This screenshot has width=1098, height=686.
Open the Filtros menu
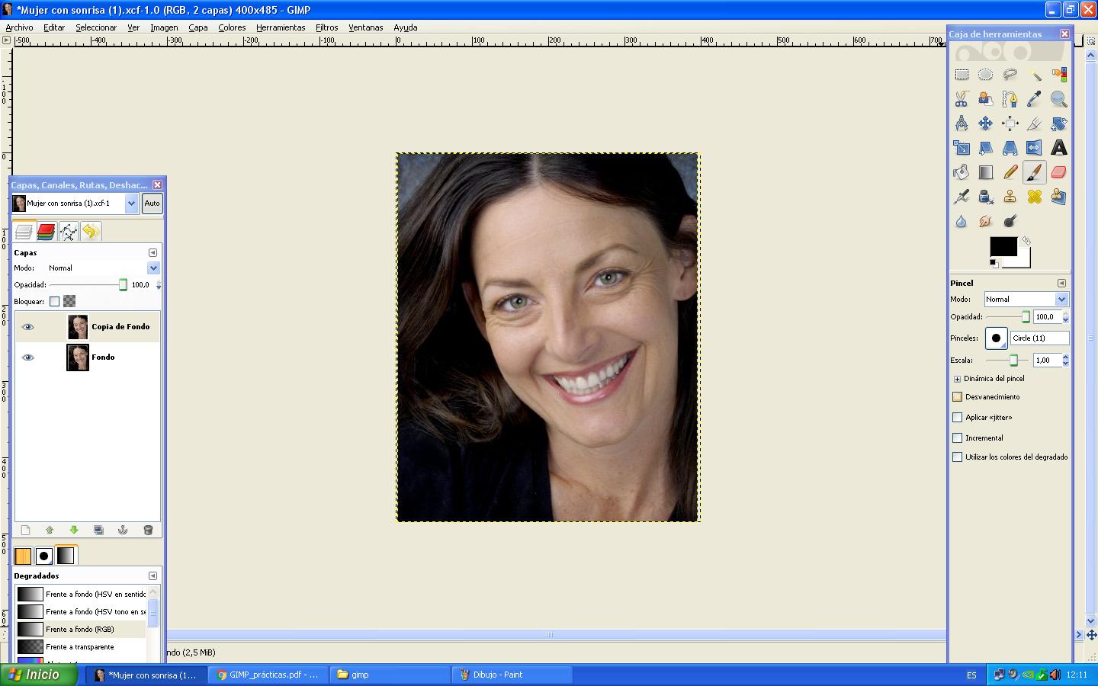[x=326, y=27]
